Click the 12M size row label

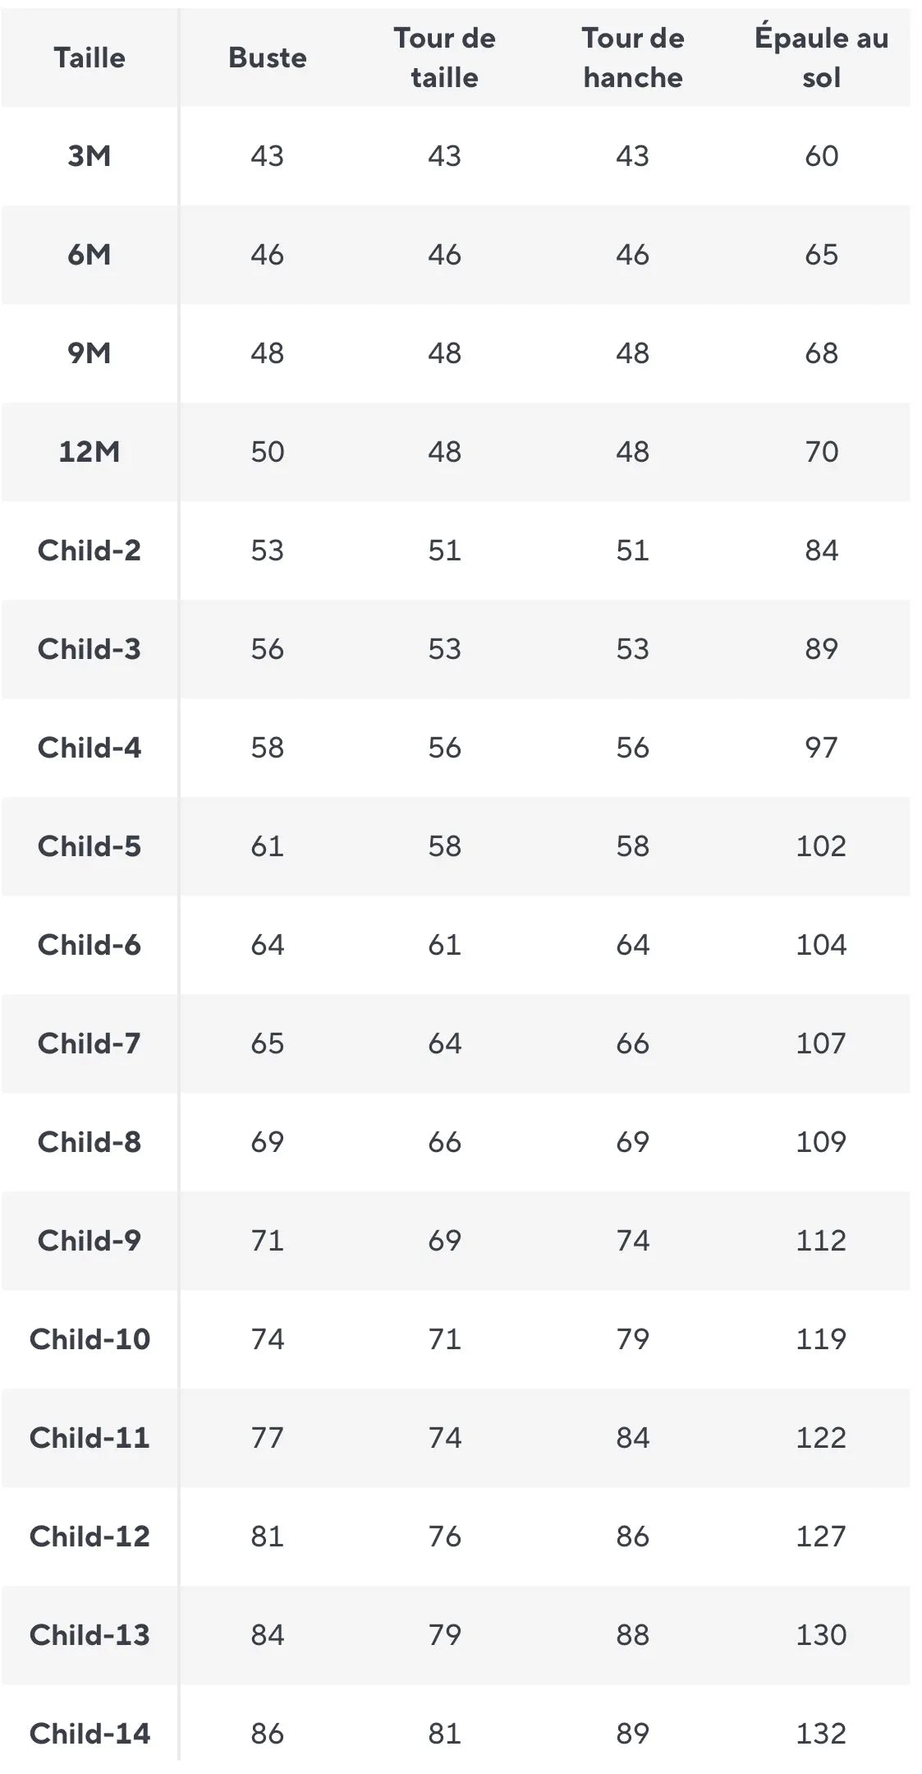point(89,452)
